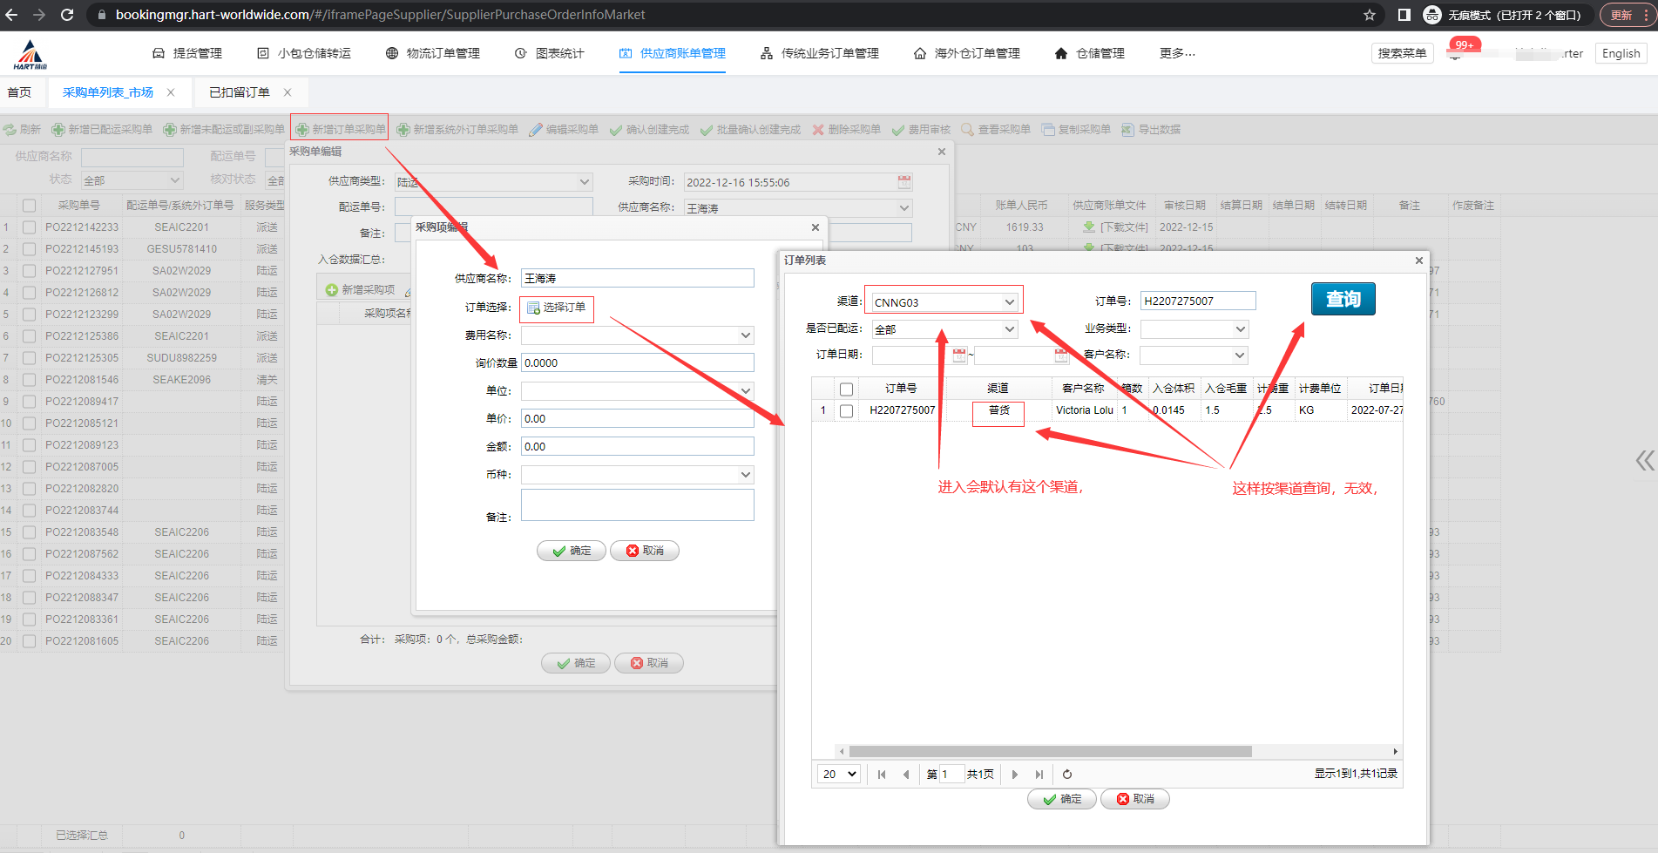
Task: Switch to the 已扣留订单 tab
Action: (240, 92)
